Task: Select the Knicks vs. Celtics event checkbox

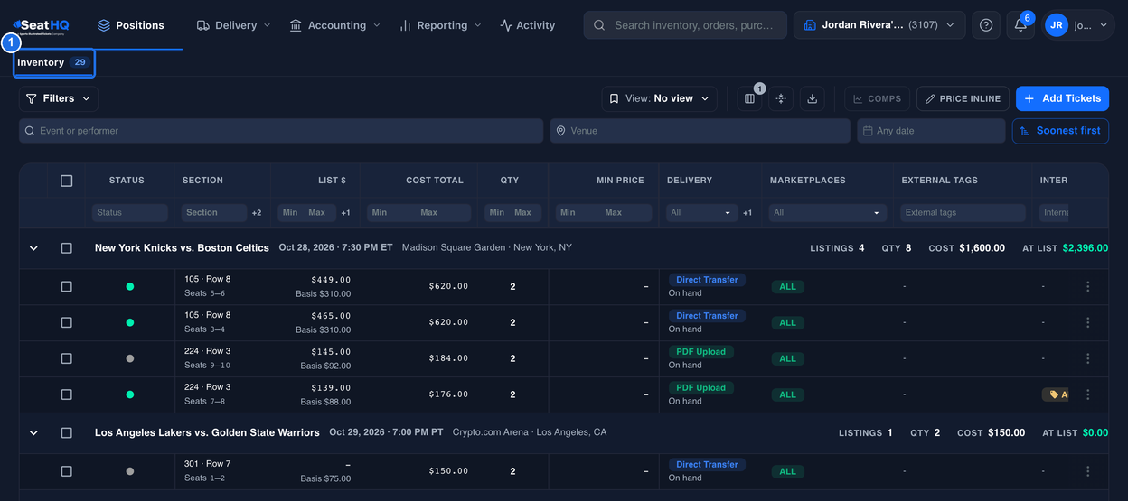Action: (66, 247)
